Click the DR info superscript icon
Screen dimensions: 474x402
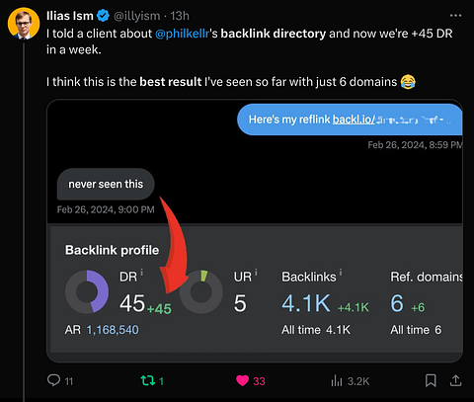coord(142,272)
